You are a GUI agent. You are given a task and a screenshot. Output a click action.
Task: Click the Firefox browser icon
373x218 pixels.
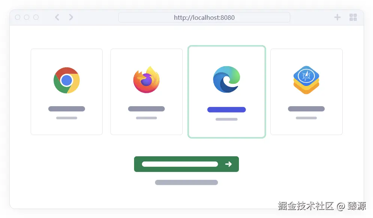pyautogui.click(x=146, y=80)
